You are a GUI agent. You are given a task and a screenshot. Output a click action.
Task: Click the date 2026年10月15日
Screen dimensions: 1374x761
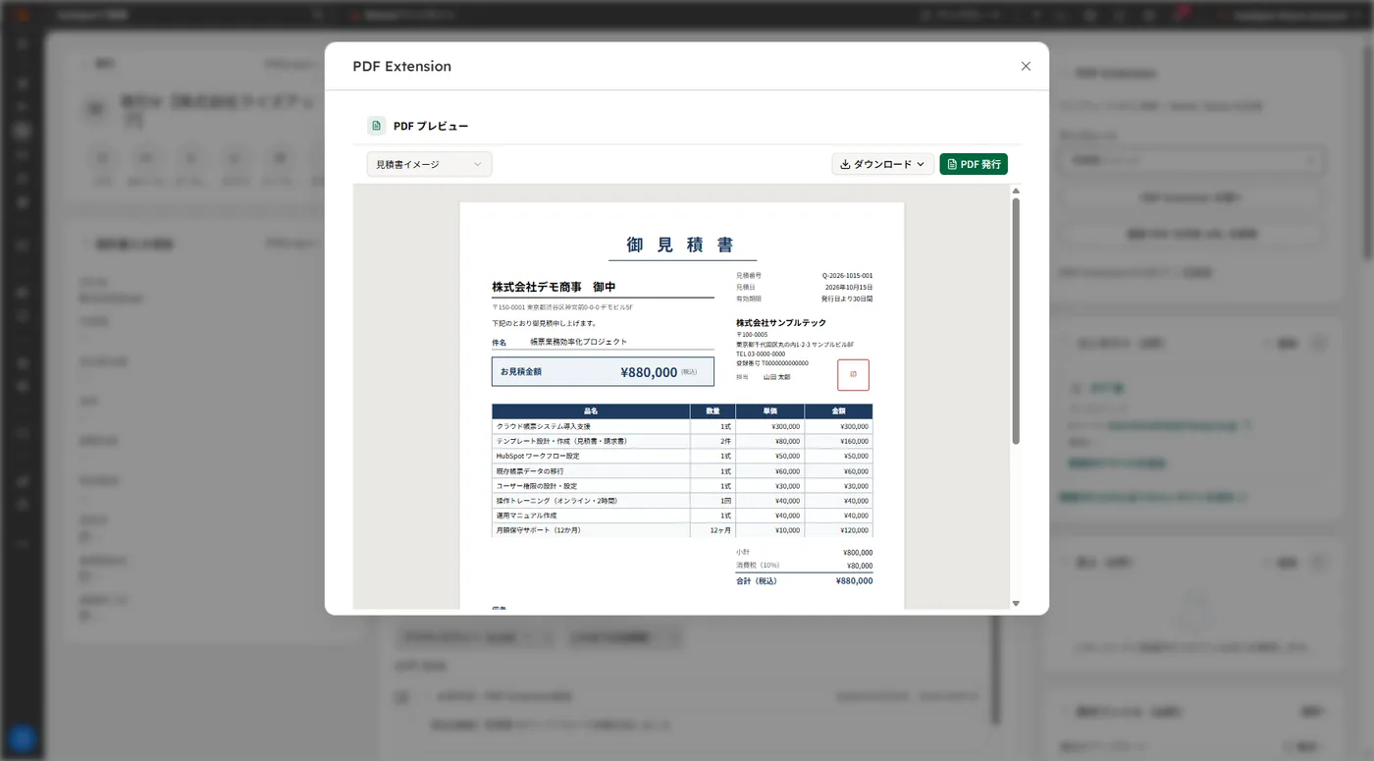pyautogui.click(x=849, y=287)
